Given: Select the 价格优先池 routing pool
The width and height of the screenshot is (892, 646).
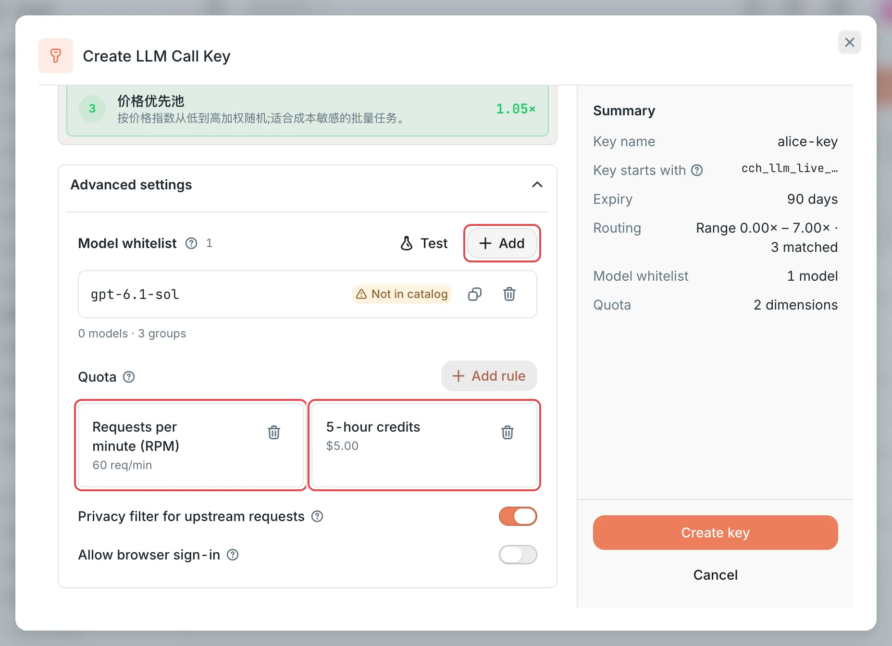Looking at the screenshot, I should pyautogui.click(x=308, y=110).
